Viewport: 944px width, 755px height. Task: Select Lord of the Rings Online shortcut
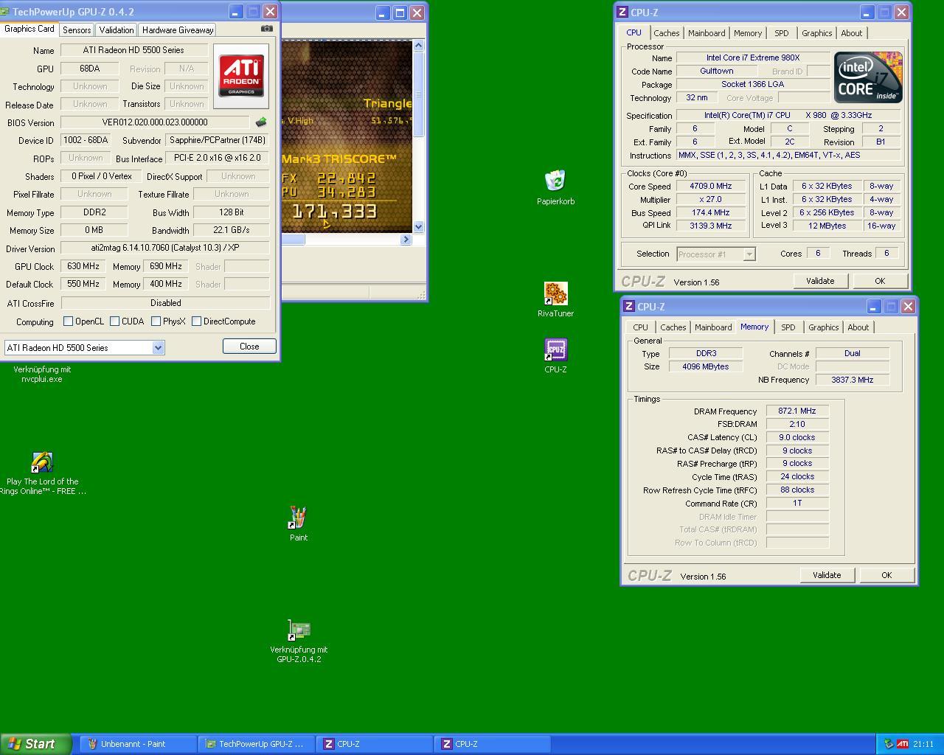point(42,462)
